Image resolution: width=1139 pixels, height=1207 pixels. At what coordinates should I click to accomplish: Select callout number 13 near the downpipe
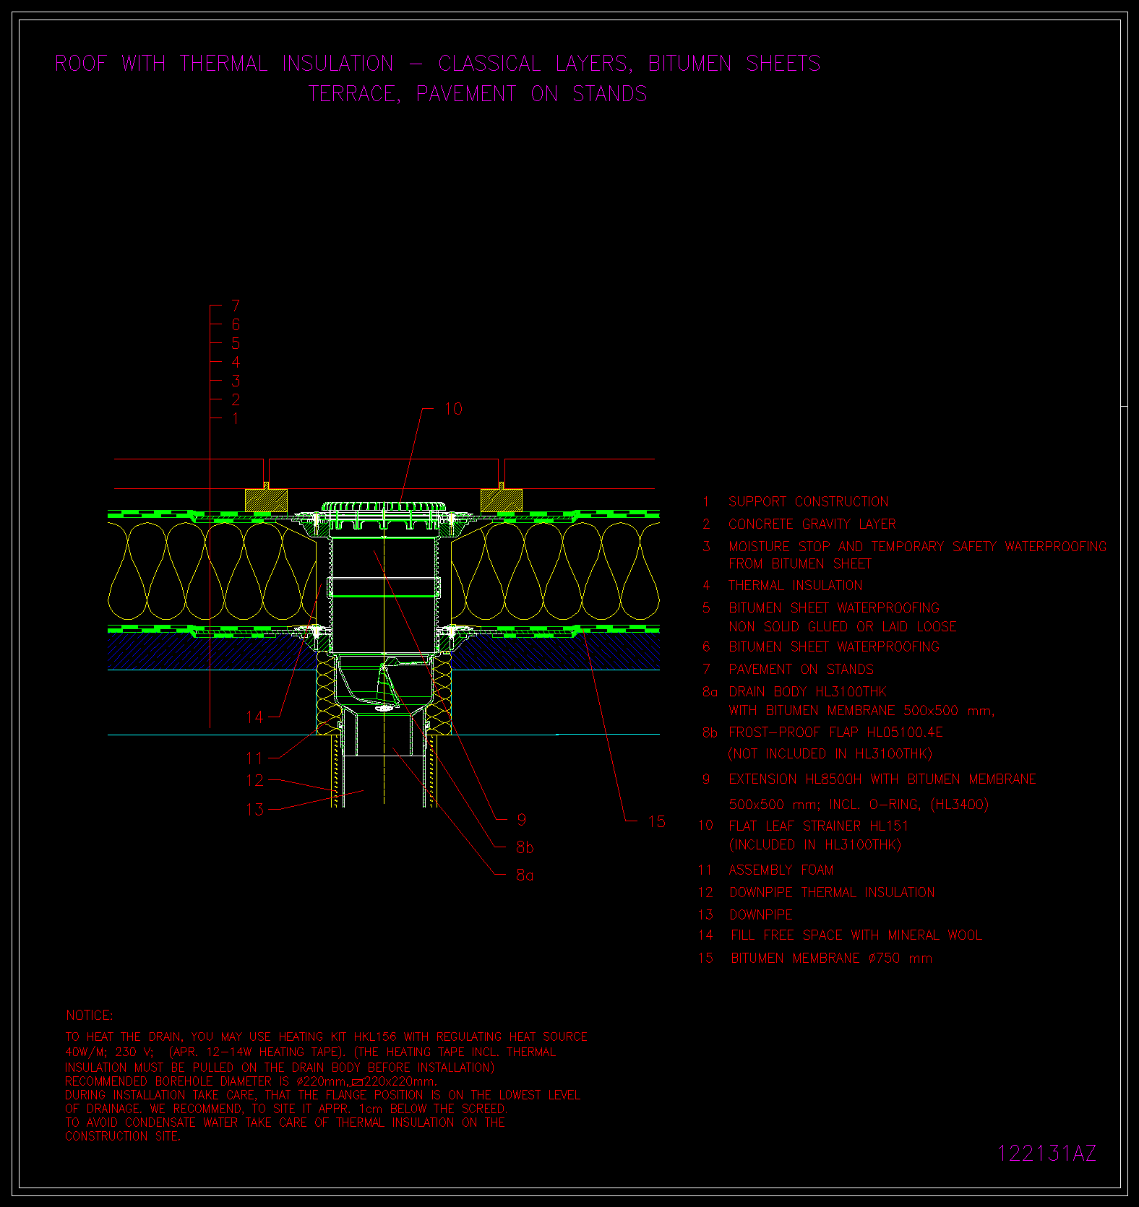(x=254, y=810)
